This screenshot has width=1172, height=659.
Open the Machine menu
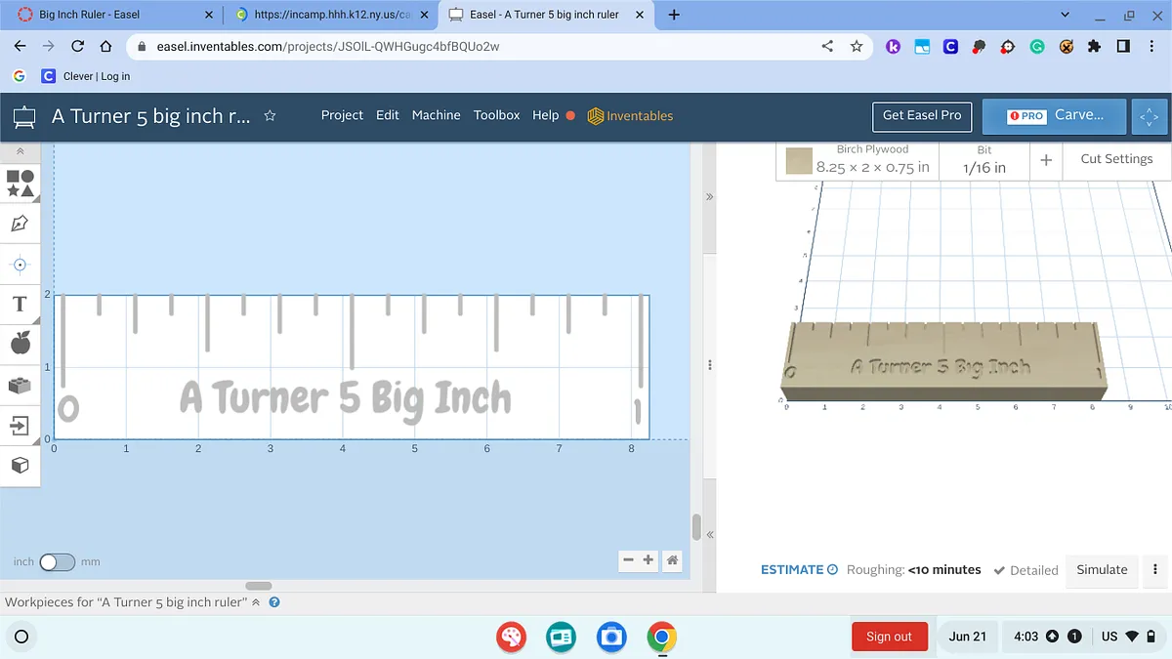point(436,115)
